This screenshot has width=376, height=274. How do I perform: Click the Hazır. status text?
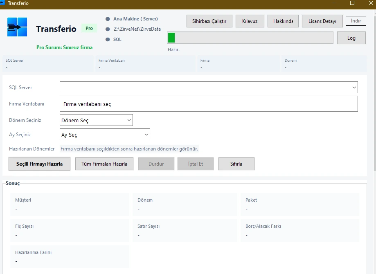[x=173, y=49]
